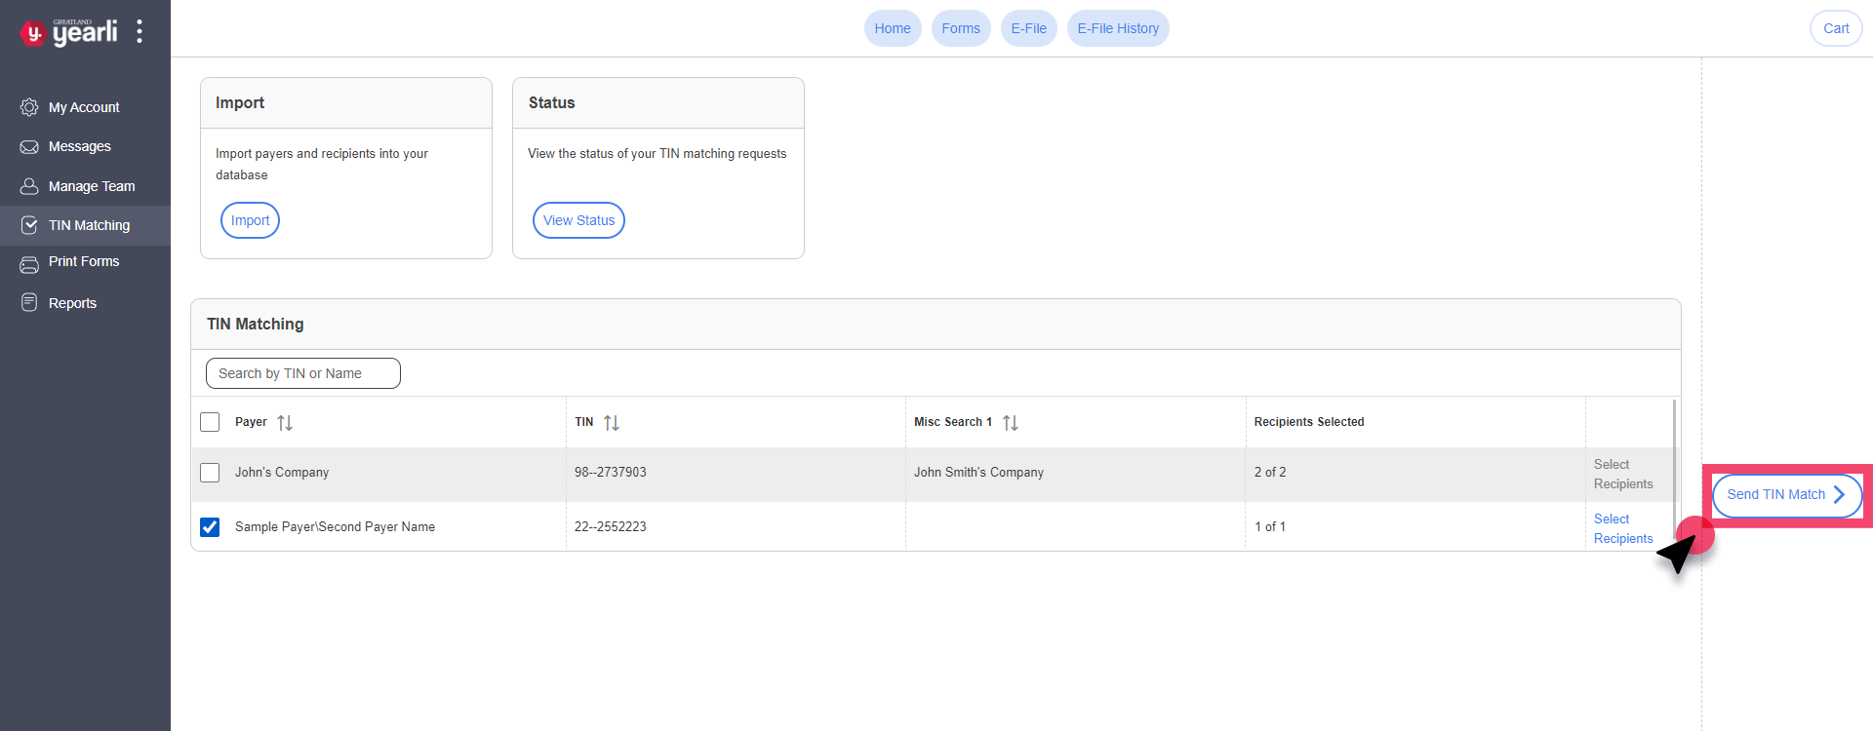Click the View Status button

(x=578, y=220)
